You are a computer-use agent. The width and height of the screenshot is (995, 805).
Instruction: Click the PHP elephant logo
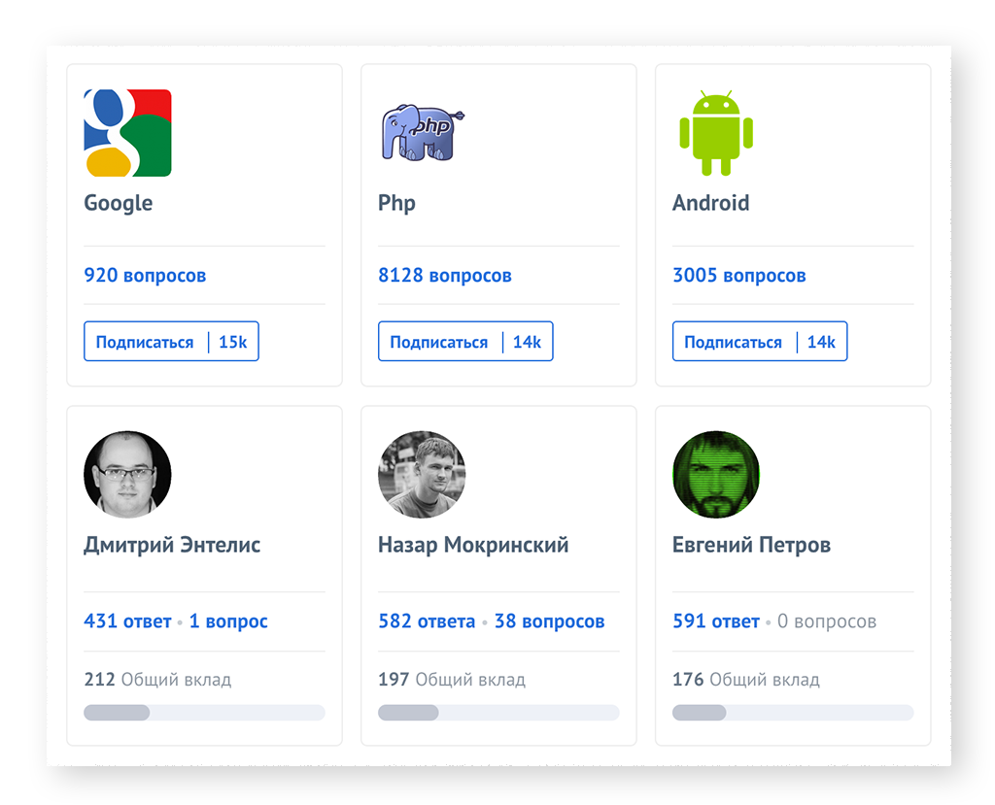pos(422,133)
